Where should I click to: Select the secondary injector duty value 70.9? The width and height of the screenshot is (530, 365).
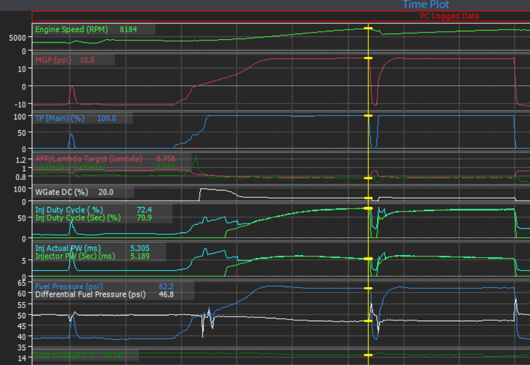point(144,218)
